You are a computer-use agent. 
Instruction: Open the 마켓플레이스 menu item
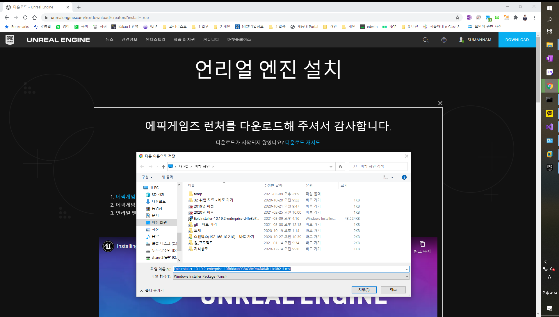[x=239, y=40]
